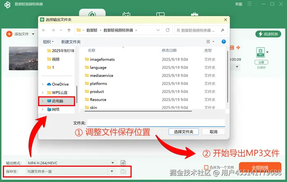
Task: Click 新建文件夹 in the dialog
Action: click(x=71, y=42)
